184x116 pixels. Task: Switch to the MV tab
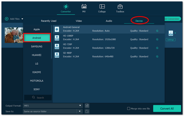point(84,8)
